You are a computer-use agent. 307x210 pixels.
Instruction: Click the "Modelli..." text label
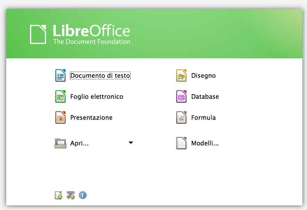205,143
